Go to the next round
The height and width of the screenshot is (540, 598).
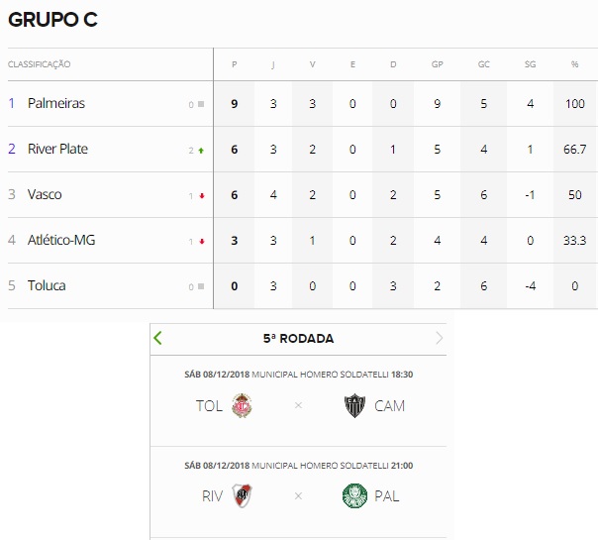(439, 338)
